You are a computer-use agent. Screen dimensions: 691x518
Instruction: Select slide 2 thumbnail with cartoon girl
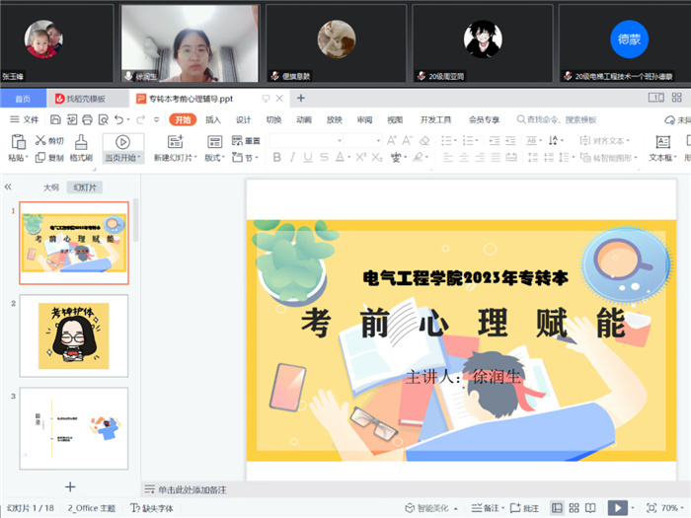pos(74,335)
